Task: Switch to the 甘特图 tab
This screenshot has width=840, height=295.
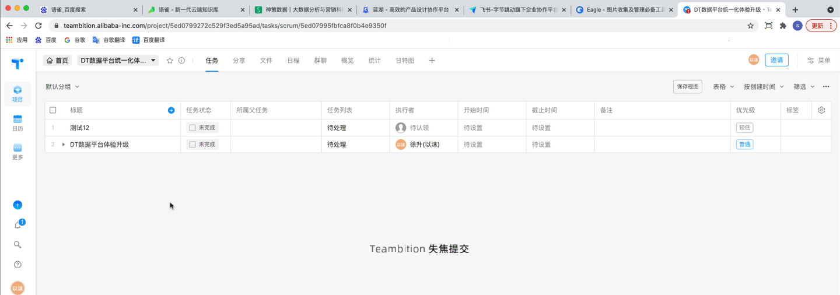Action: 405,61
